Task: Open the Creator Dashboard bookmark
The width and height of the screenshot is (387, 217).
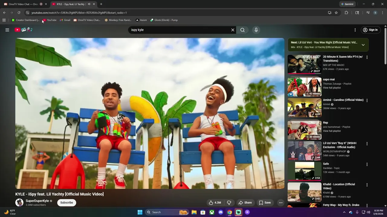Action: click(25, 20)
